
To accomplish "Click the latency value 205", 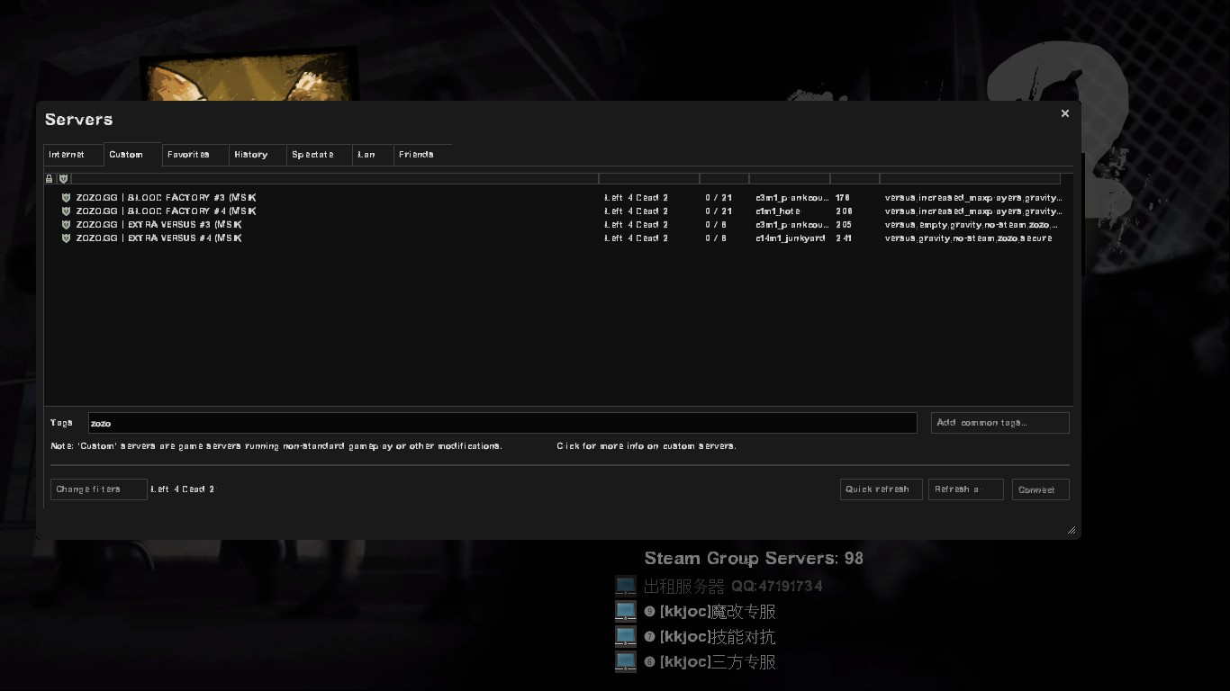I will tap(844, 225).
